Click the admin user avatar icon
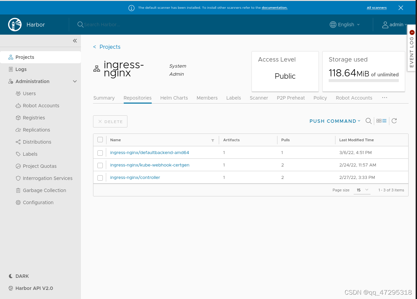This screenshot has height=299, width=417. (x=385, y=25)
